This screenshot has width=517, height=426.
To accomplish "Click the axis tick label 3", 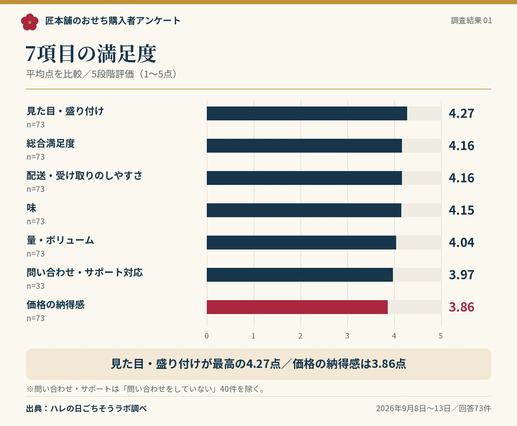I will 347,336.
